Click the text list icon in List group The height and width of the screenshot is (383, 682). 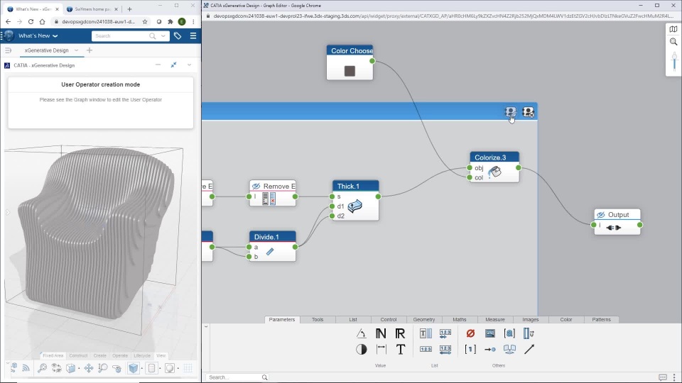(426, 333)
